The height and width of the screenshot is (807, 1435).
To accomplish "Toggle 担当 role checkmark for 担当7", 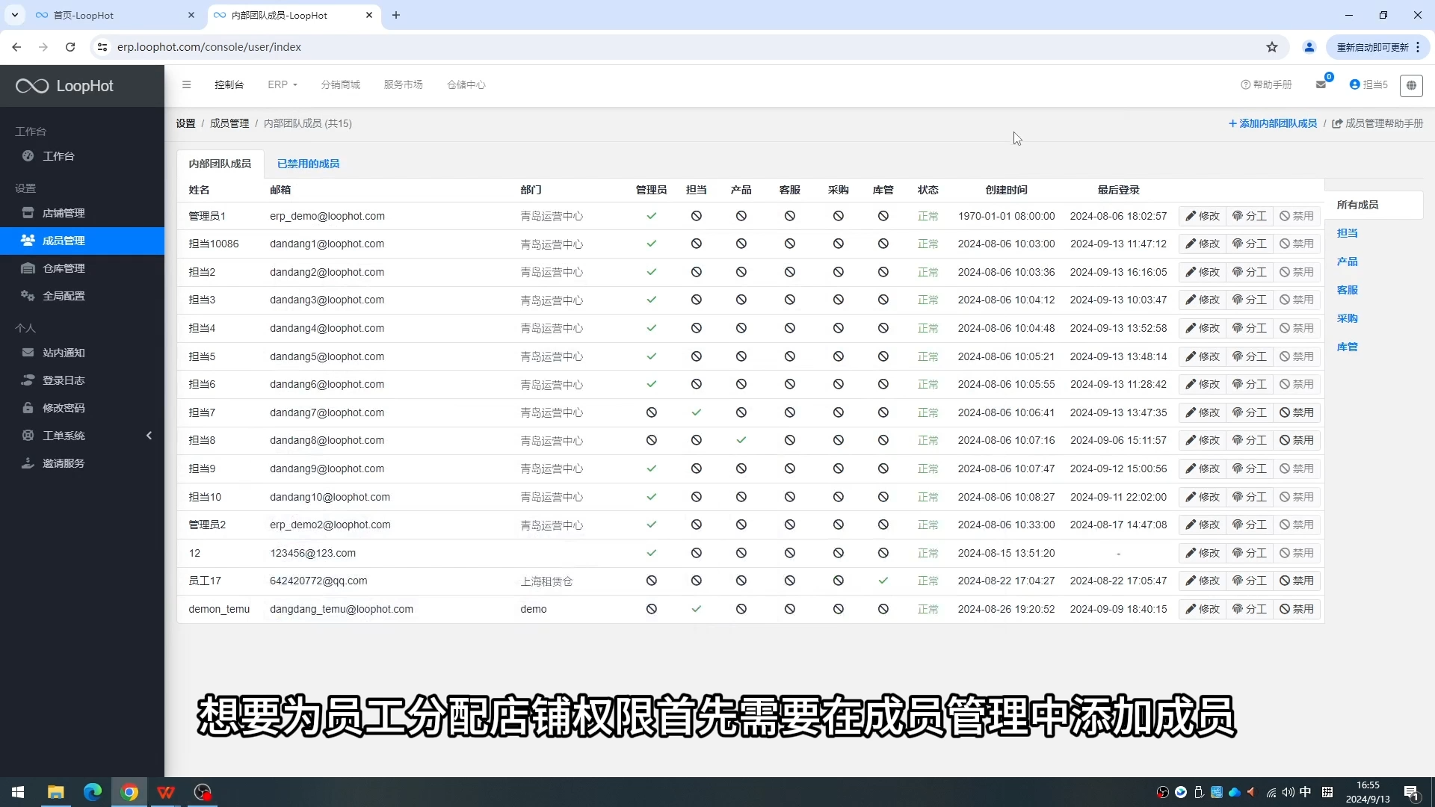I will coord(696,412).
